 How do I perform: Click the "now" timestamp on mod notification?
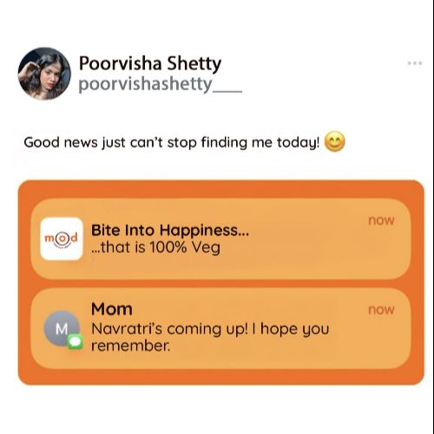click(381, 220)
